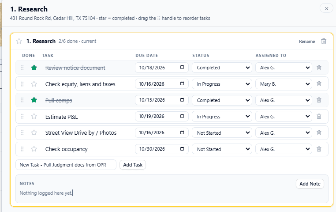Change assignee for Review notice document
Image resolution: width=336 pixels, height=212 pixels.
(284, 68)
